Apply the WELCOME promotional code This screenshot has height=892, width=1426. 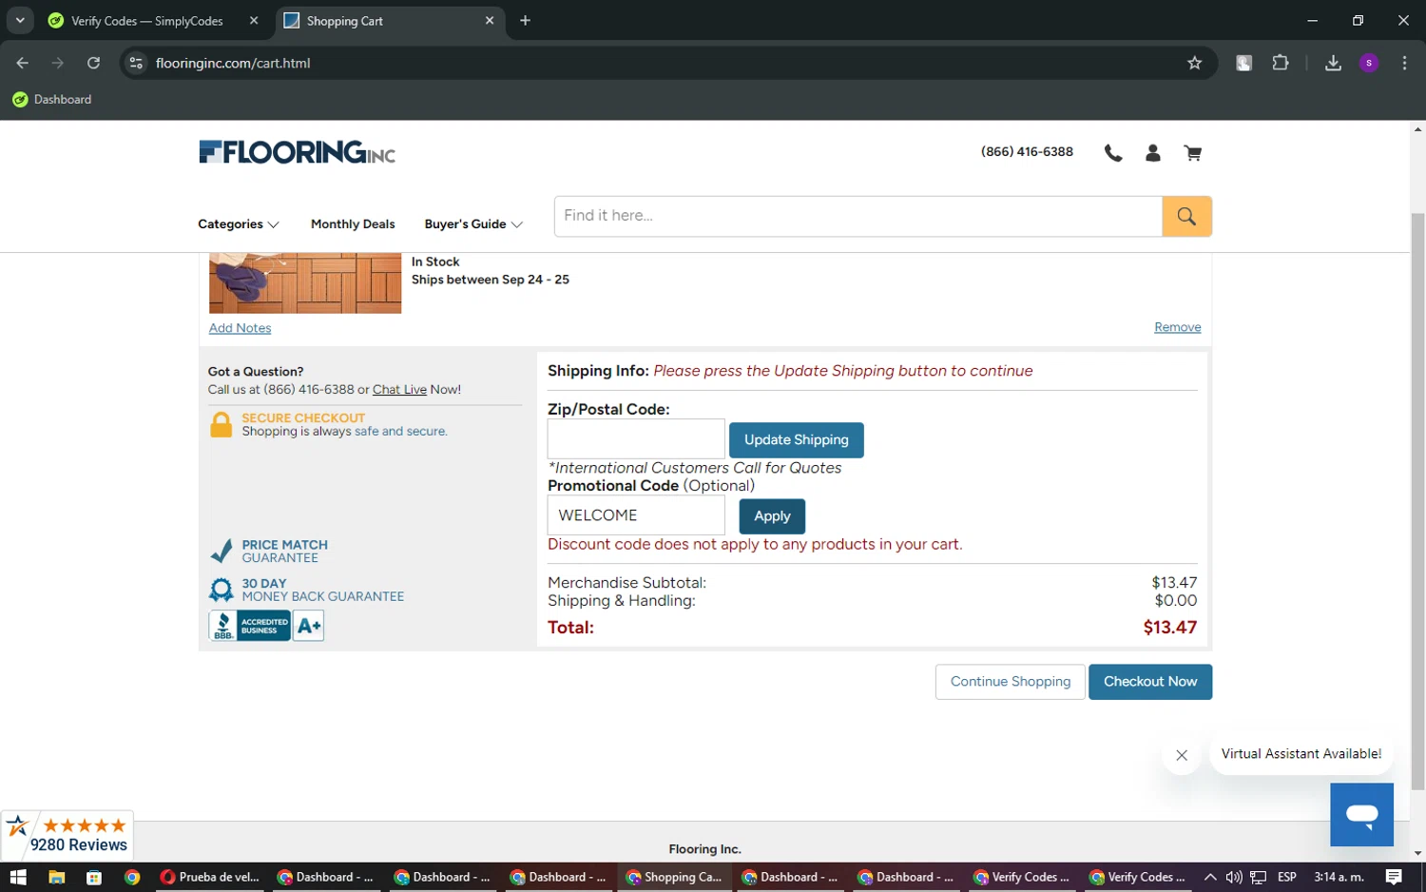click(x=771, y=516)
